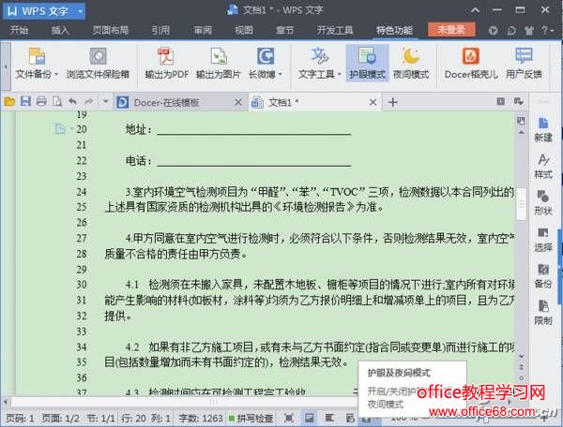Open the 长微博 tool

point(265,63)
